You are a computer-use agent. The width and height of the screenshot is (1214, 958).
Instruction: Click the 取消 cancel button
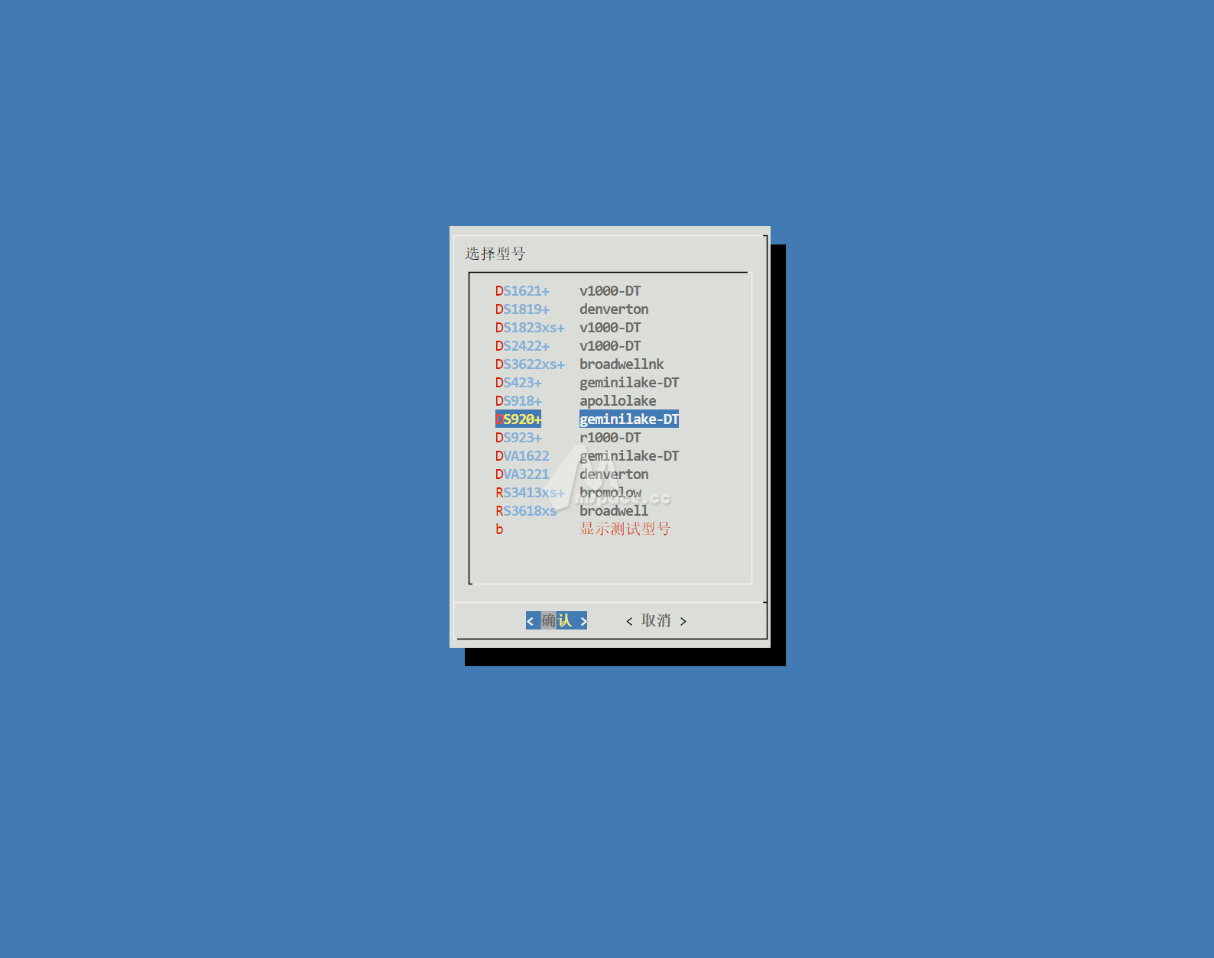(656, 620)
